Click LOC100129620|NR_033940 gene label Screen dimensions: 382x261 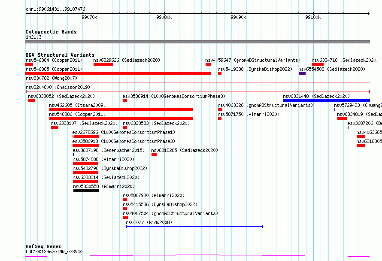(x=54, y=252)
